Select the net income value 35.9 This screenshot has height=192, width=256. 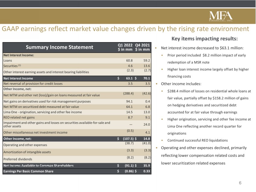tap(147, 166)
